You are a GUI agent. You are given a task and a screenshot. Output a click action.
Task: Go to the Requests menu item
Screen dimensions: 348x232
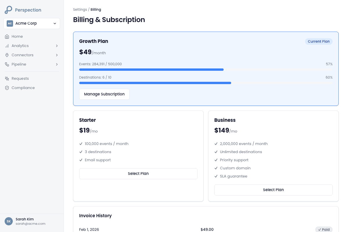[x=20, y=79]
